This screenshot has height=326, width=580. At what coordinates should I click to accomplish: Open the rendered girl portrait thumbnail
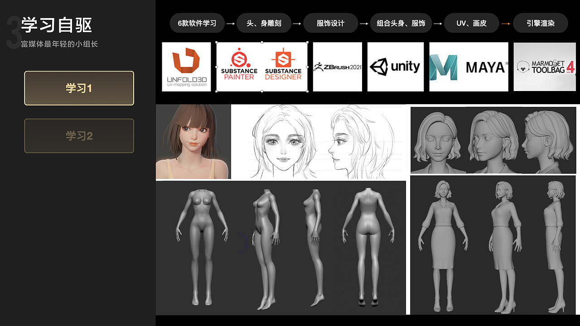coord(193,141)
